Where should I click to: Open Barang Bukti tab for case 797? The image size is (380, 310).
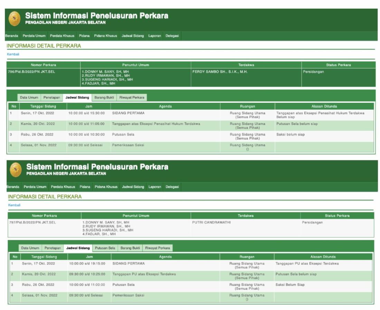coord(130,248)
